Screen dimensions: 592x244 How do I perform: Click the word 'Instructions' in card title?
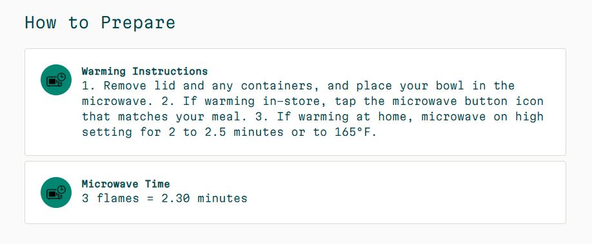coord(170,71)
